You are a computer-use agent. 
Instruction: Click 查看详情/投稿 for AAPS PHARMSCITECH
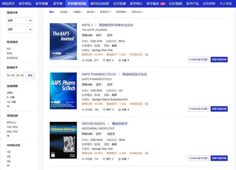click(219, 109)
